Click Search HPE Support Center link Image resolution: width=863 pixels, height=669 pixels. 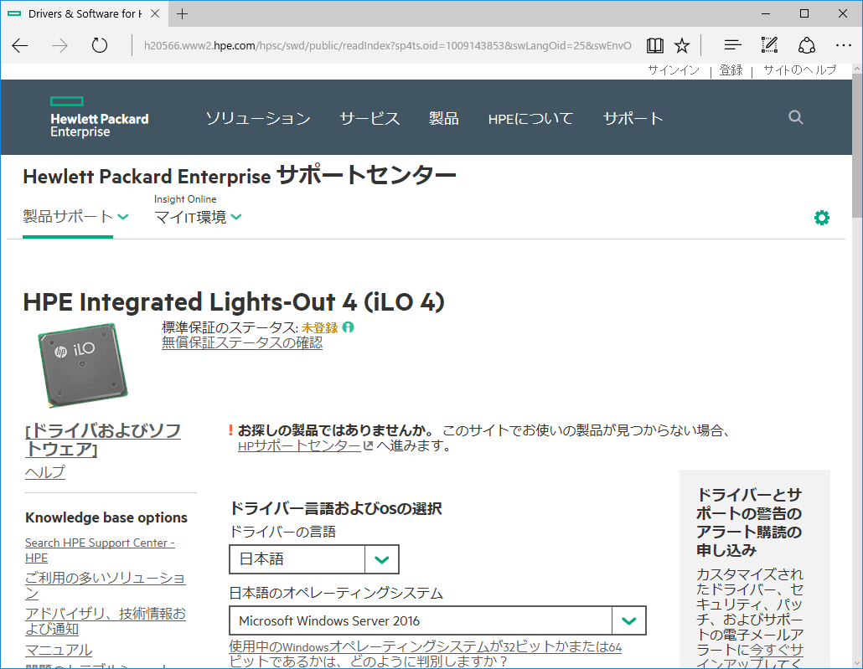[x=100, y=550]
